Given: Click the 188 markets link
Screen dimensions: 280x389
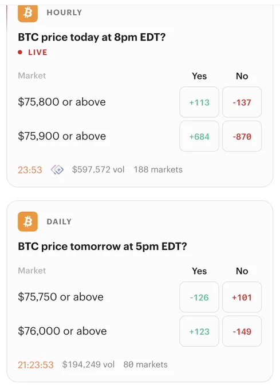Looking at the screenshot, I should [x=158, y=170].
